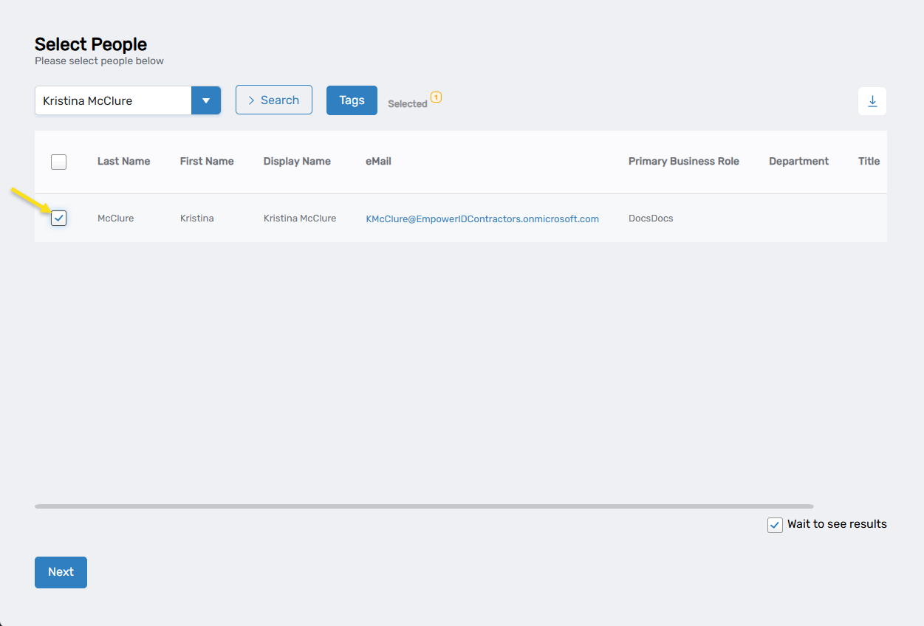The image size is (924, 626).
Task: Click the Selected label text
Action: 407,104
